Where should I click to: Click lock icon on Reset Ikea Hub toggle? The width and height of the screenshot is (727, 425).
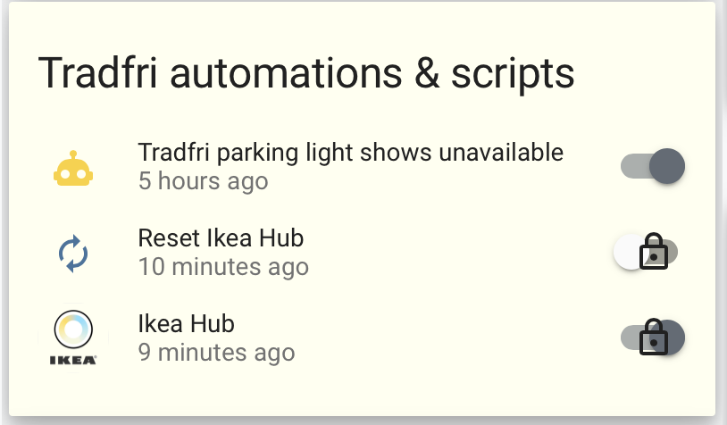(654, 251)
